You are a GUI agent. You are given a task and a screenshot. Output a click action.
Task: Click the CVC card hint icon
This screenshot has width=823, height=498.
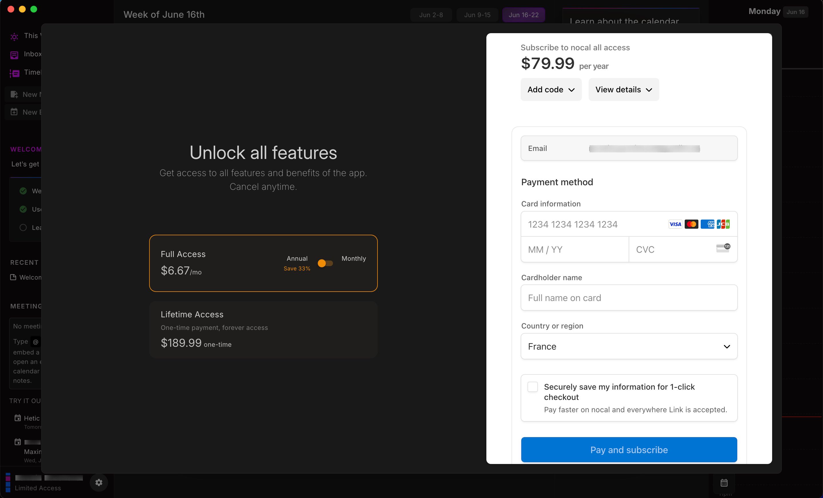723,248
